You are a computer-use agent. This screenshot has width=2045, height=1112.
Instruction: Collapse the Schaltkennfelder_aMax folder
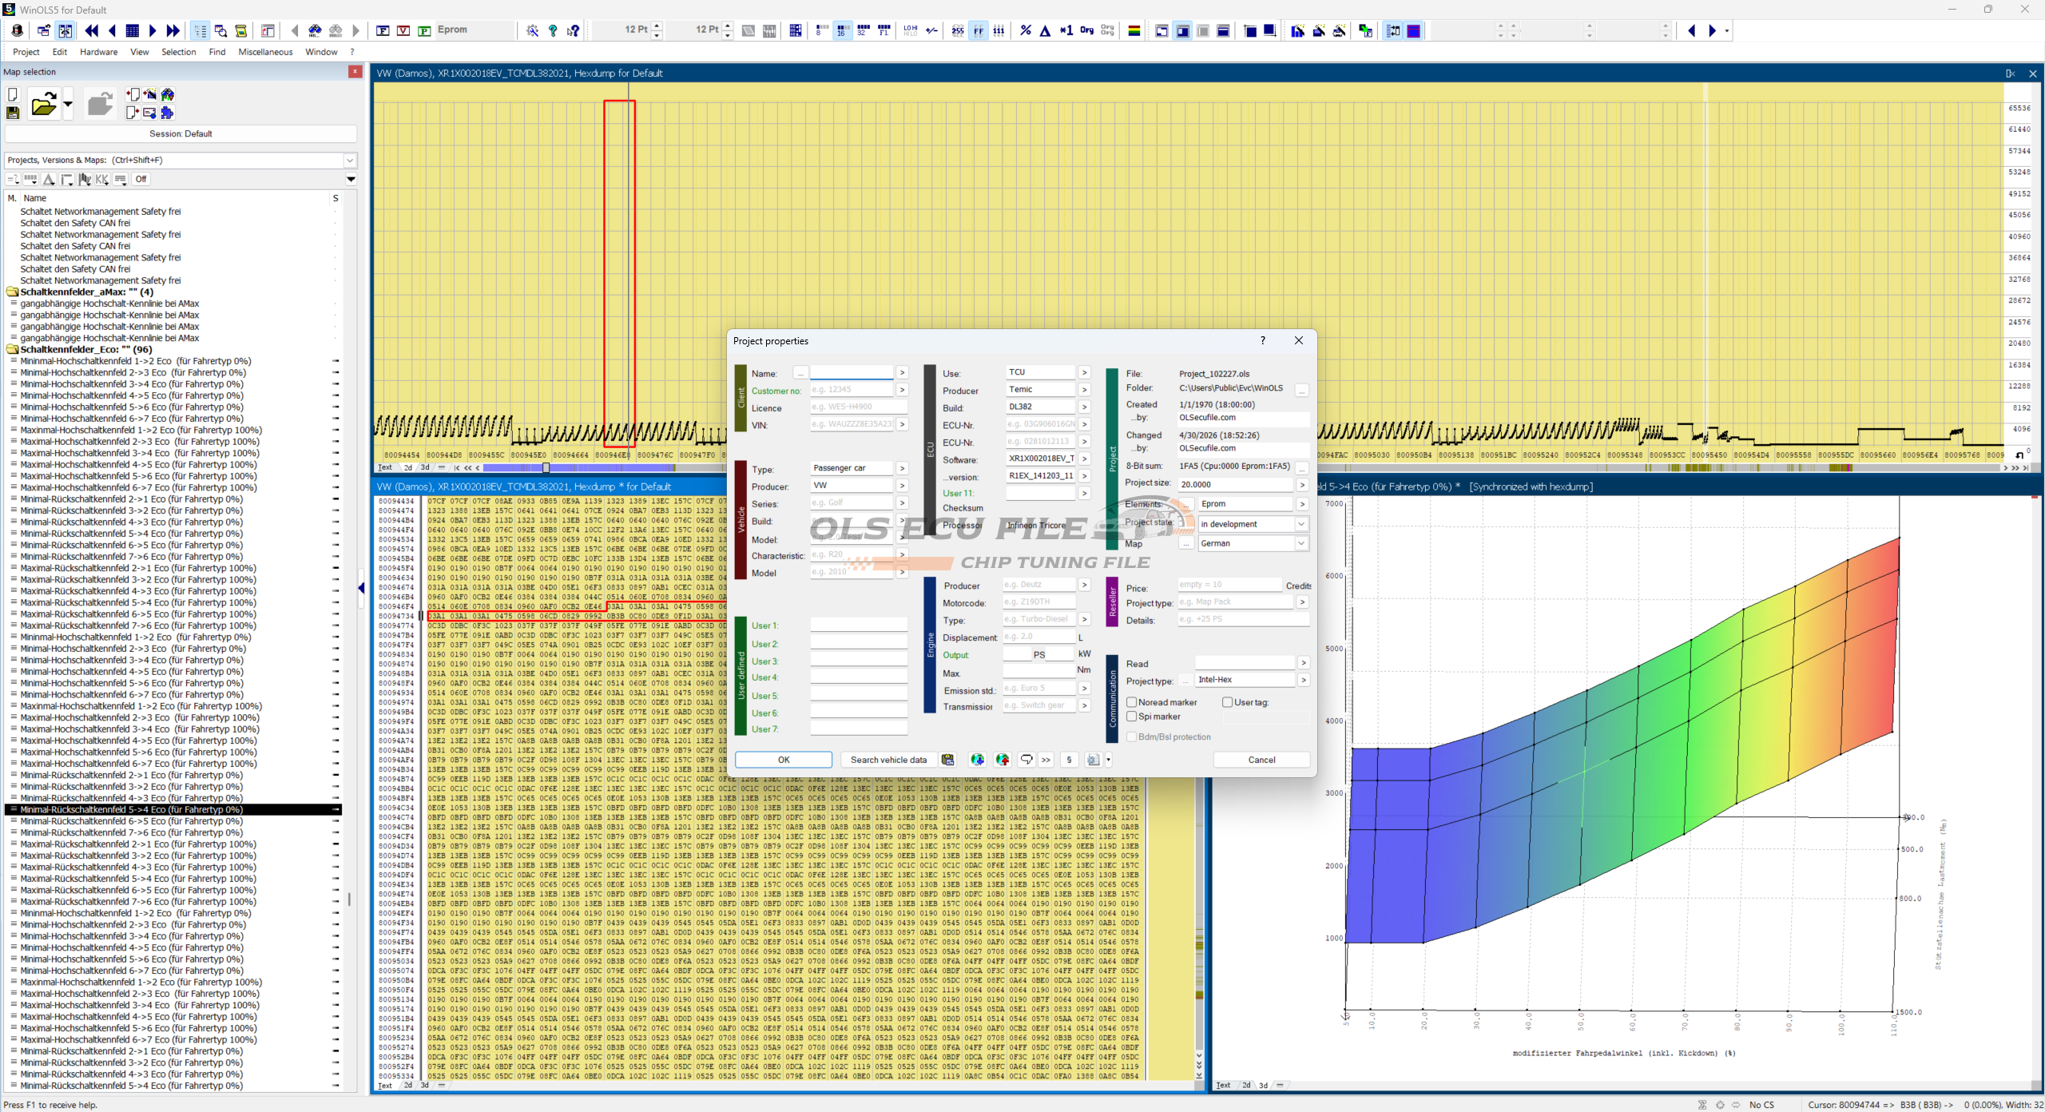12,292
